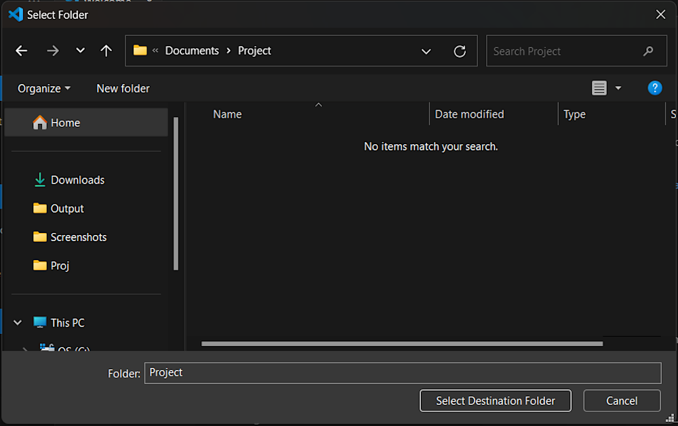678x426 pixels.
Task: Click the Back navigation arrow
Action: click(22, 51)
